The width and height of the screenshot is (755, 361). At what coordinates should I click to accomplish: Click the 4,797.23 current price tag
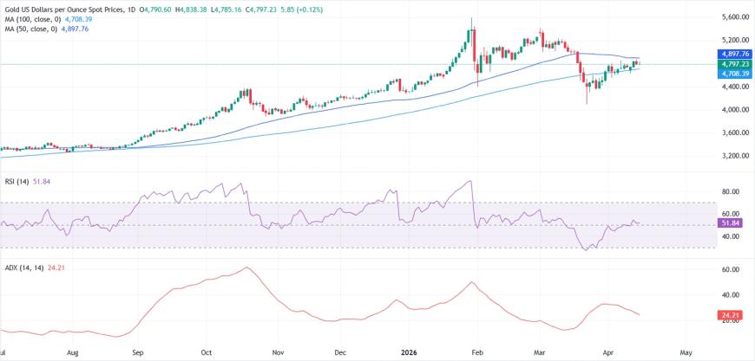click(733, 63)
